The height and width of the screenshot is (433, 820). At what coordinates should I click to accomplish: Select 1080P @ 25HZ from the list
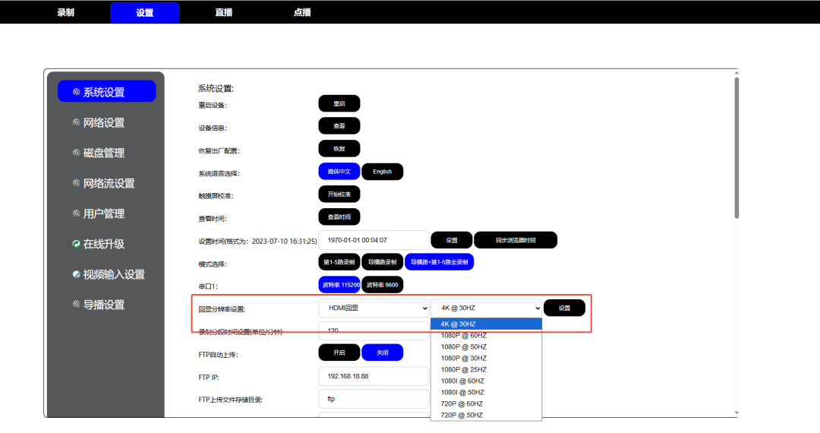[487, 370]
